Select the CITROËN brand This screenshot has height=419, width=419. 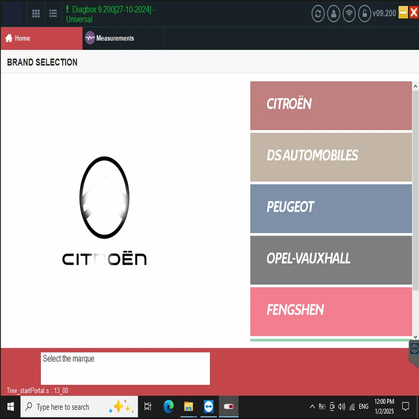pyautogui.click(x=331, y=106)
